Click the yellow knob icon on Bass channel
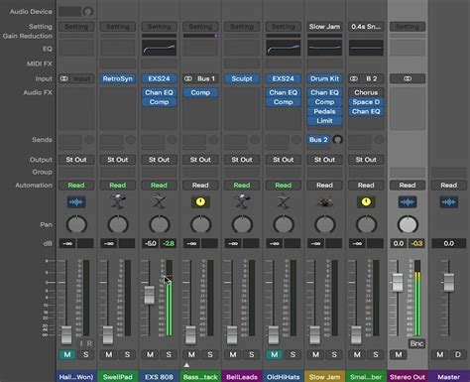This screenshot has width=470, height=382. 200,201
